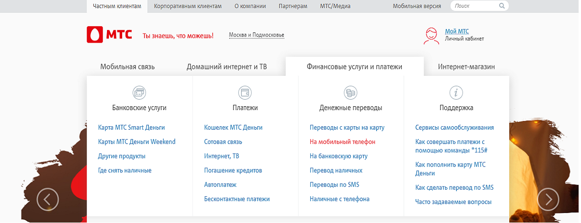Viewport: 581px width, 223px height.
Task: Open Мой МТС link
Action: point(457,31)
